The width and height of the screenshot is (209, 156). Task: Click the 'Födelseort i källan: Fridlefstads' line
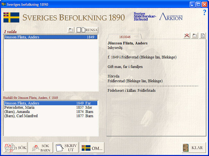coord(132,90)
